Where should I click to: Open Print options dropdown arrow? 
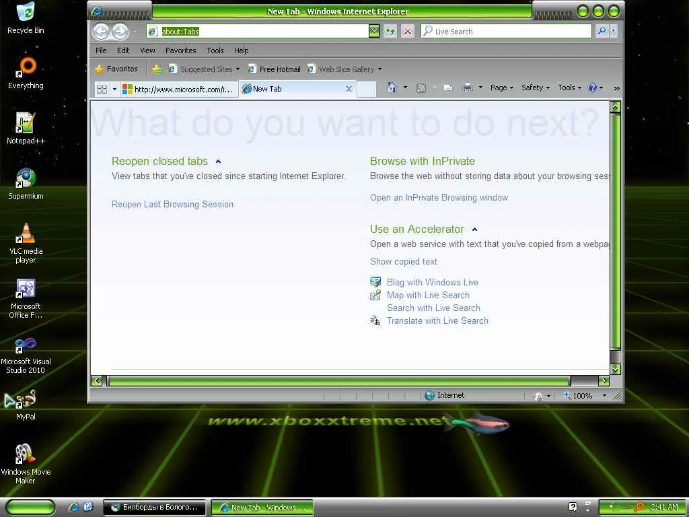480,88
